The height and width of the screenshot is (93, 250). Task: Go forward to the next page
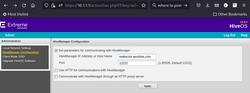tap(15, 5)
